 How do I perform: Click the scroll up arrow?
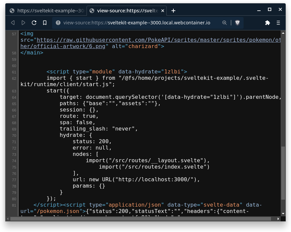point(283,33)
